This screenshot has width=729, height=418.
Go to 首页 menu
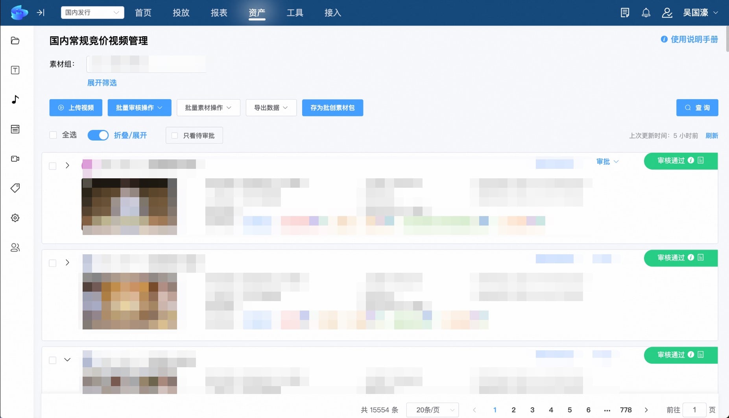tap(143, 13)
